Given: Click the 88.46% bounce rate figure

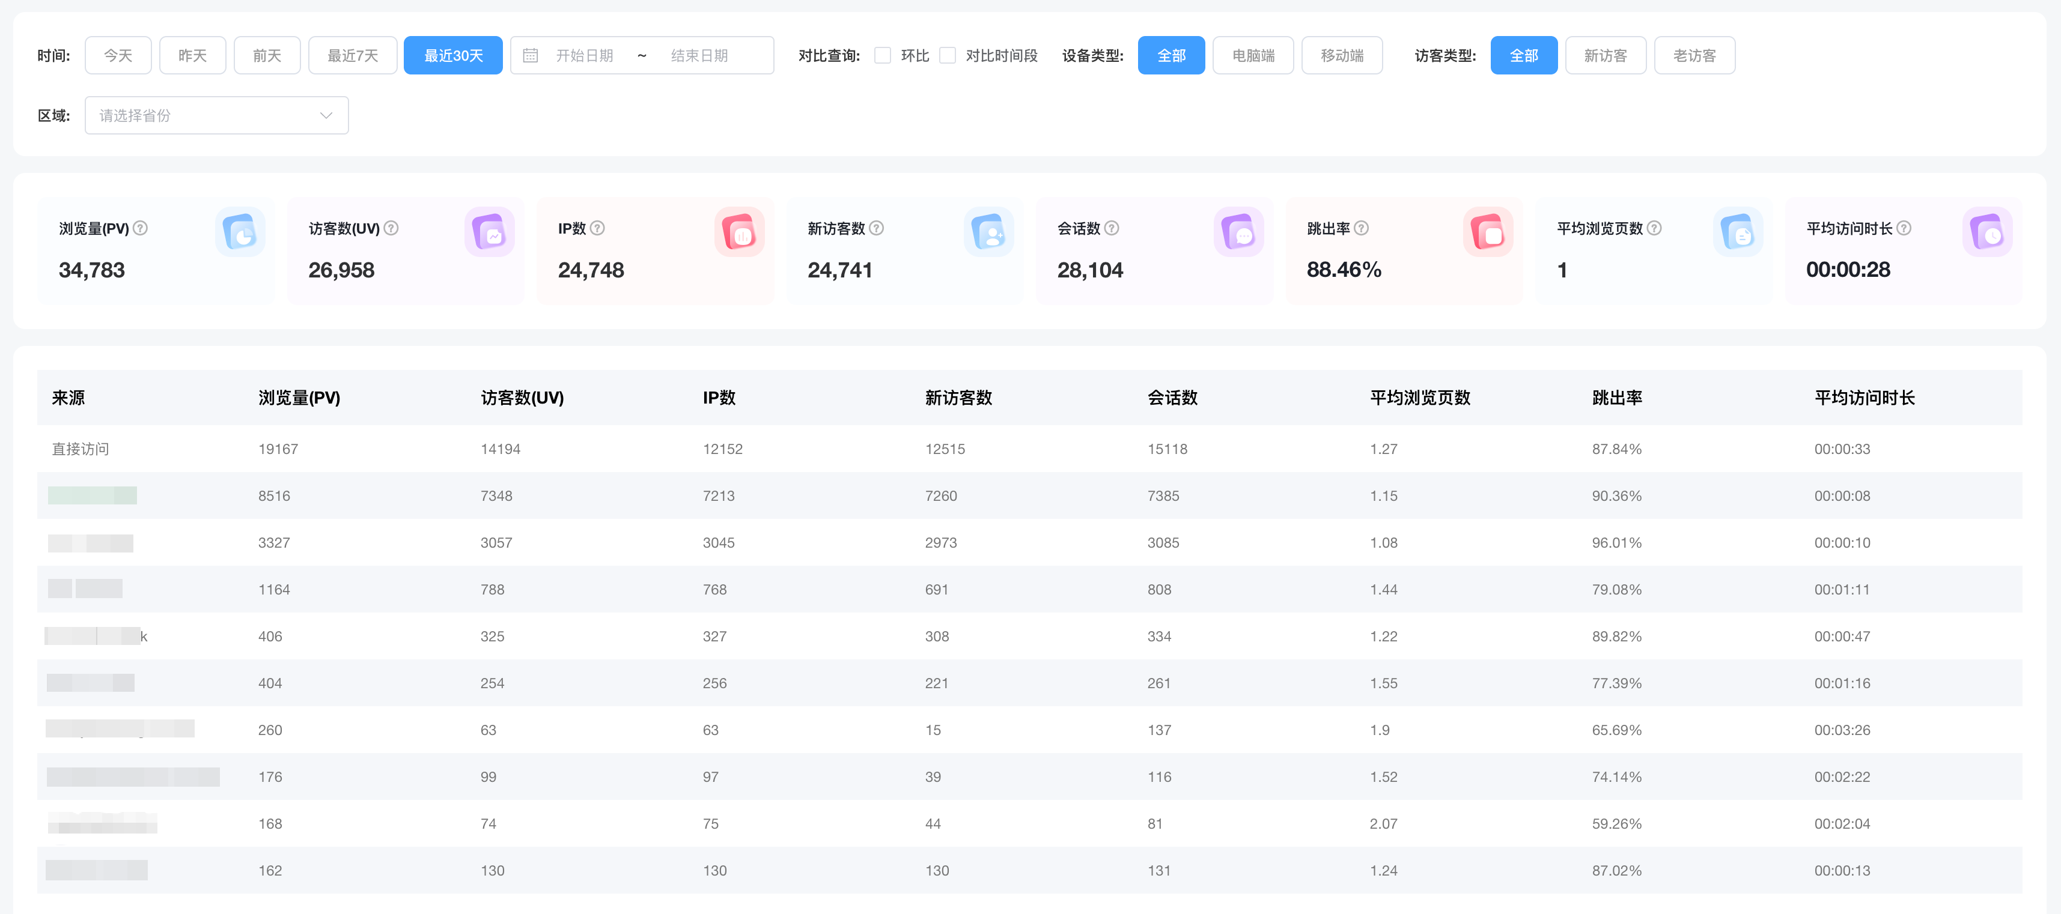Looking at the screenshot, I should point(1344,270).
